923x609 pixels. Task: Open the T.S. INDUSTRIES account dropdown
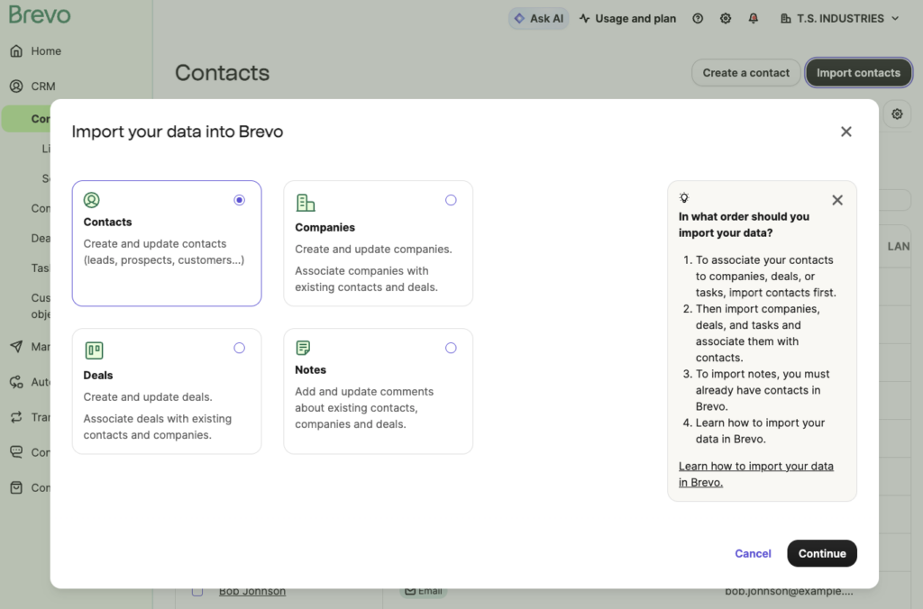click(838, 18)
